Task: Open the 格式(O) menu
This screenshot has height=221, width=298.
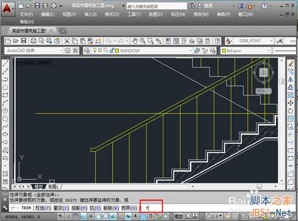Action: 112,14
